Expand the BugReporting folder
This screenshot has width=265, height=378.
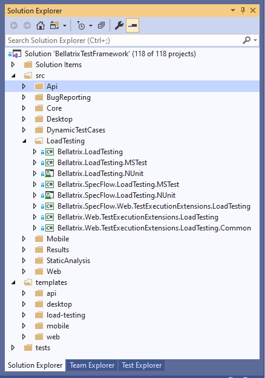point(24,97)
